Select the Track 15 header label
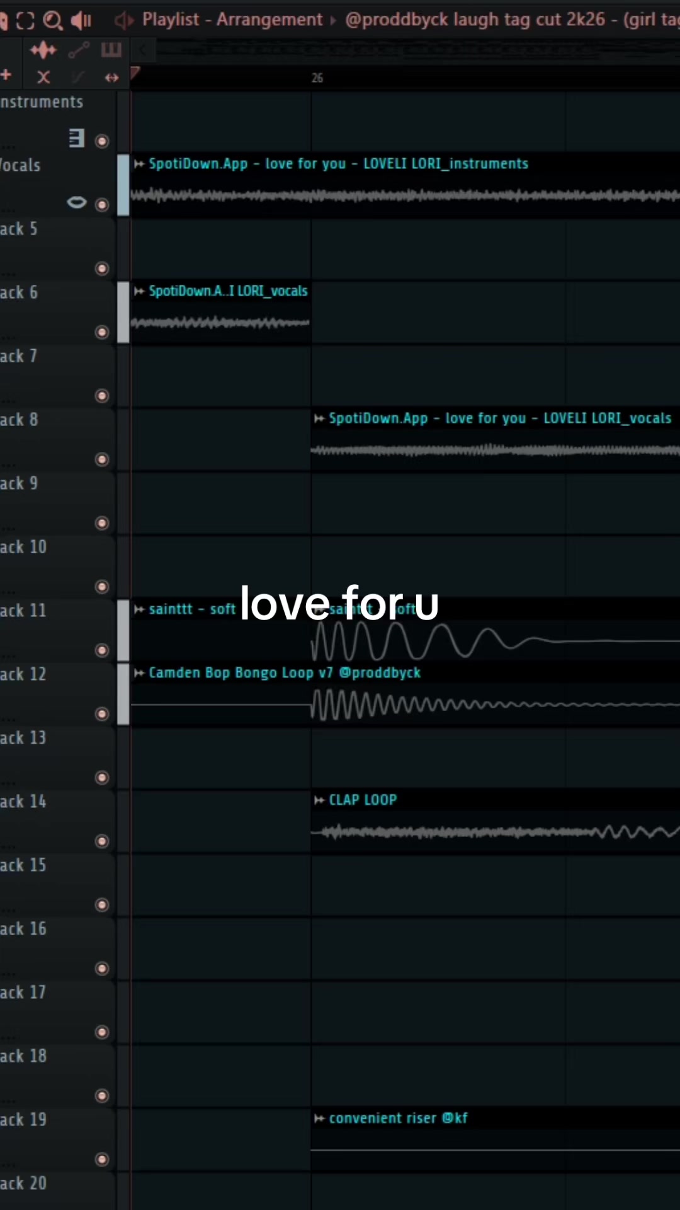The height and width of the screenshot is (1210, 680). pos(23,866)
